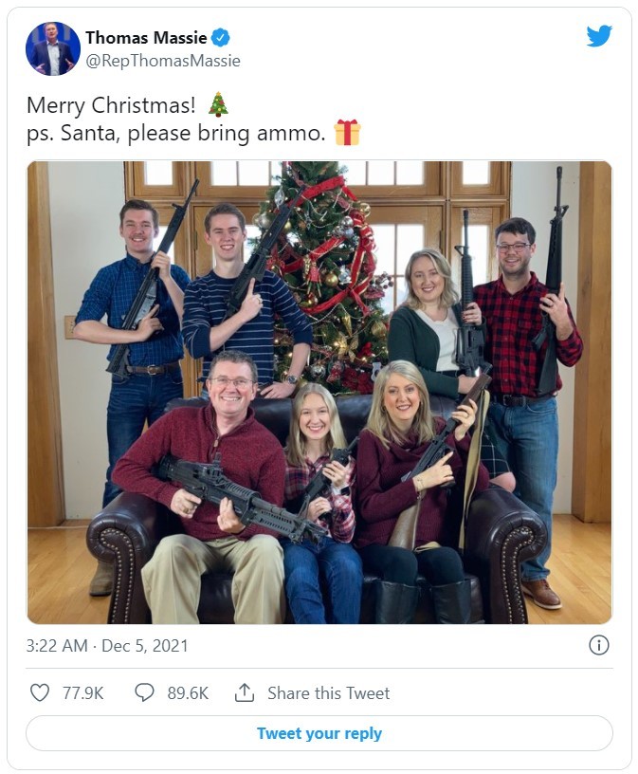This screenshot has width=638, height=774.
Task: Like the tweet with the heart icon
Action: coord(39,692)
